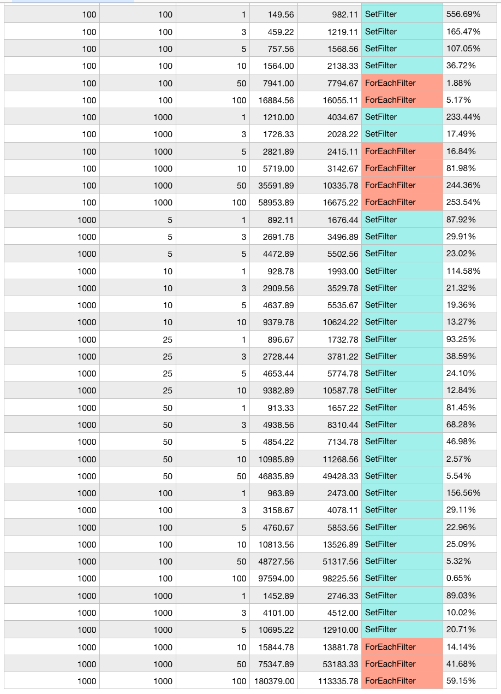Viewport: 501px width, 694px height.
Task: Select the cell showing 46835.89
Action: [x=273, y=476]
